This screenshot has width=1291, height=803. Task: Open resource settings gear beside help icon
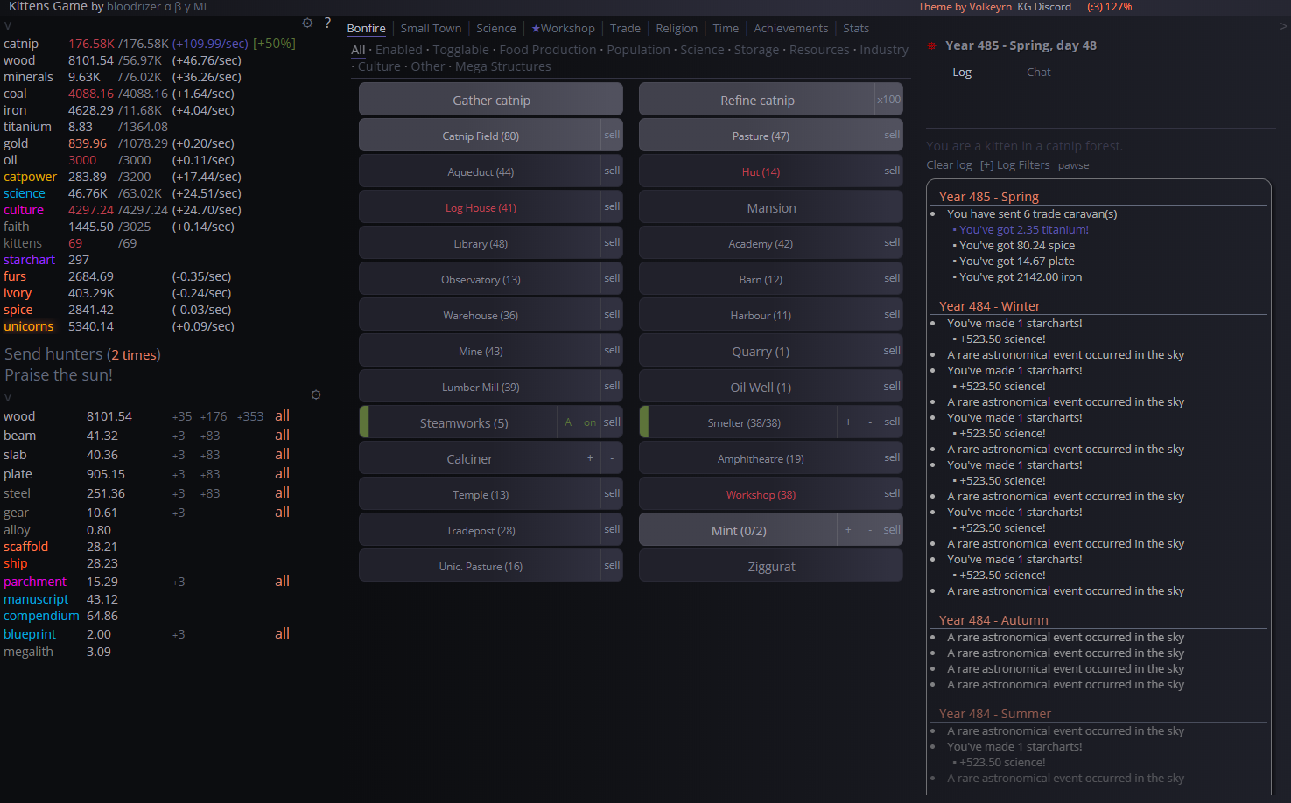click(307, 23)
